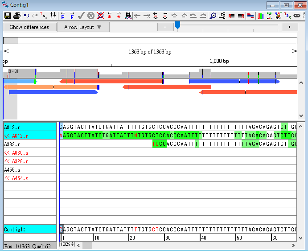Click the horizontal scrollbar thumb
308x251 pixels.
87,245
